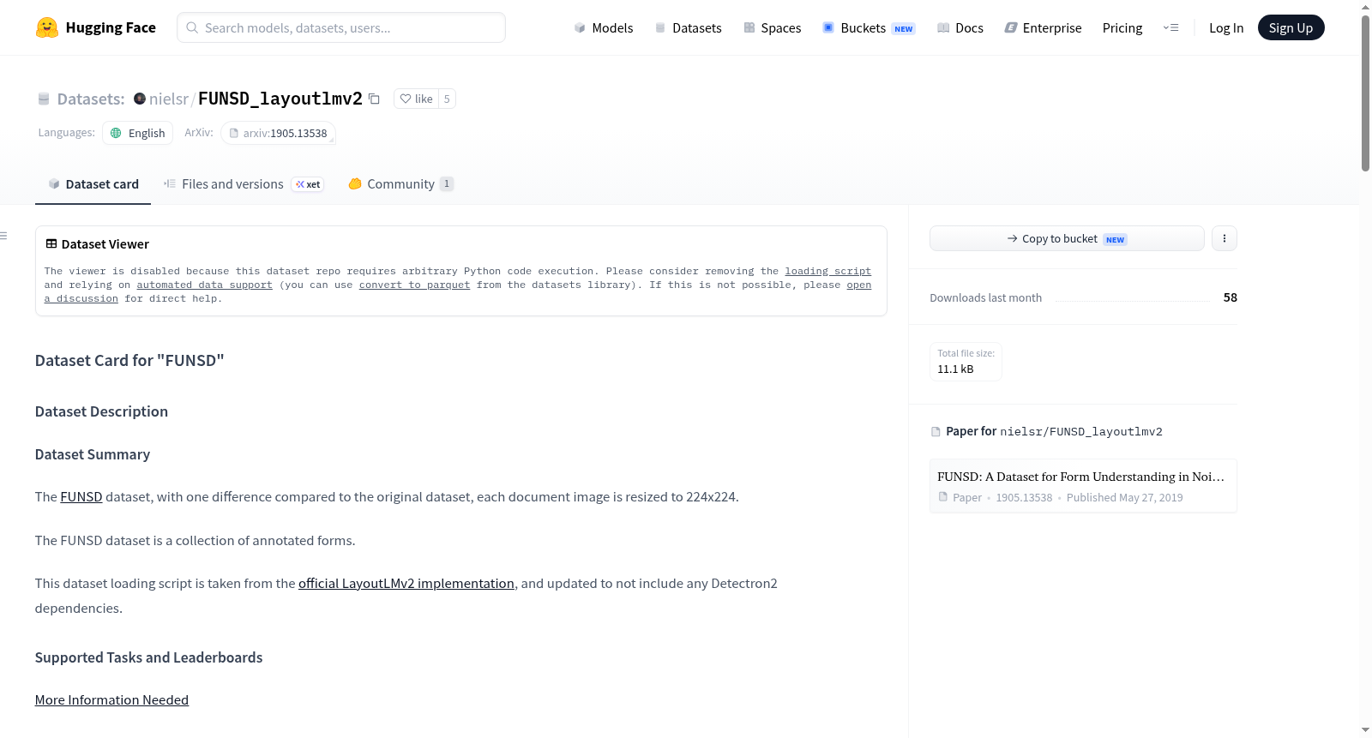The image size is (1372, 738).
Task: Click More Information Needed link
Action: pos(111,699)
